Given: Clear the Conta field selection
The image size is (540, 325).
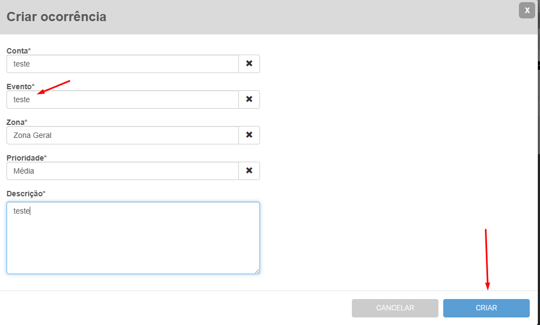Looking at the screenshot, I should point(249,64).
